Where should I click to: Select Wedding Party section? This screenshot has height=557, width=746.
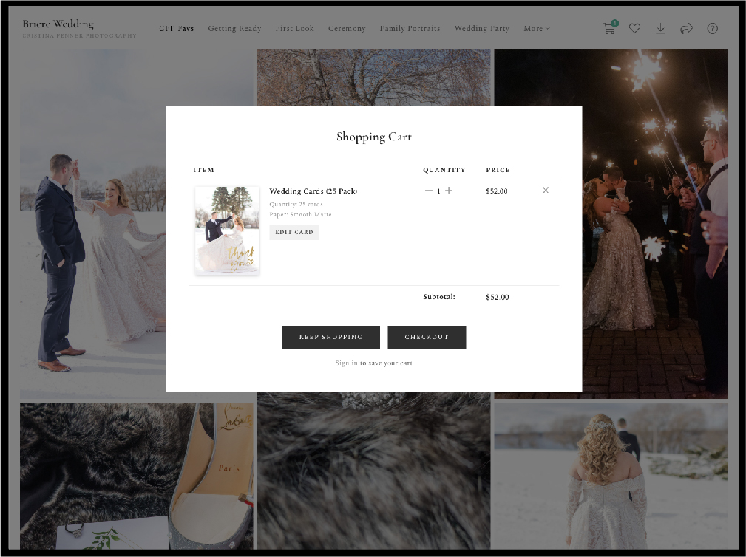[482, 29]
